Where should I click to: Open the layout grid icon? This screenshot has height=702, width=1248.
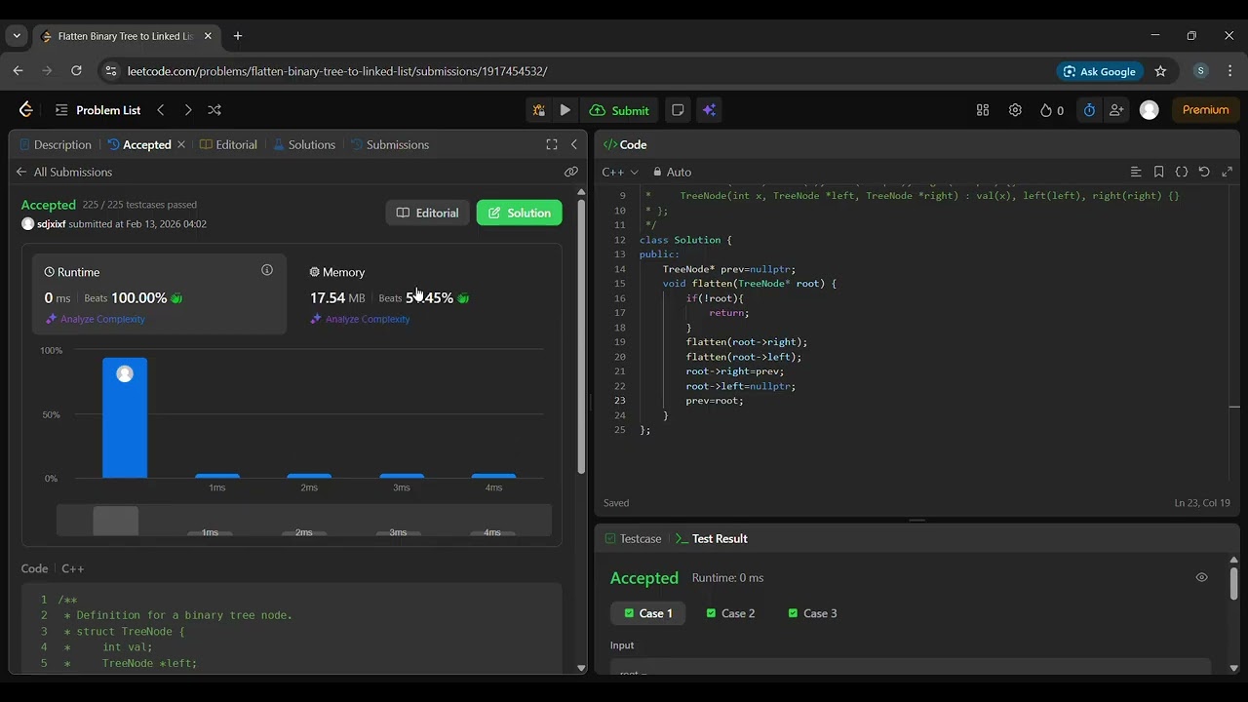983,110
